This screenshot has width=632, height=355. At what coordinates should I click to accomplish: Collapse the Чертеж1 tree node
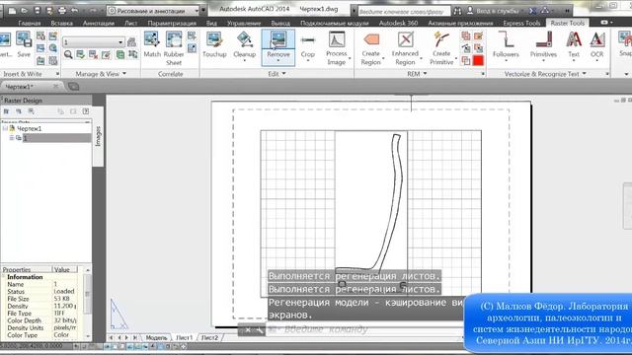click(5, 128)
